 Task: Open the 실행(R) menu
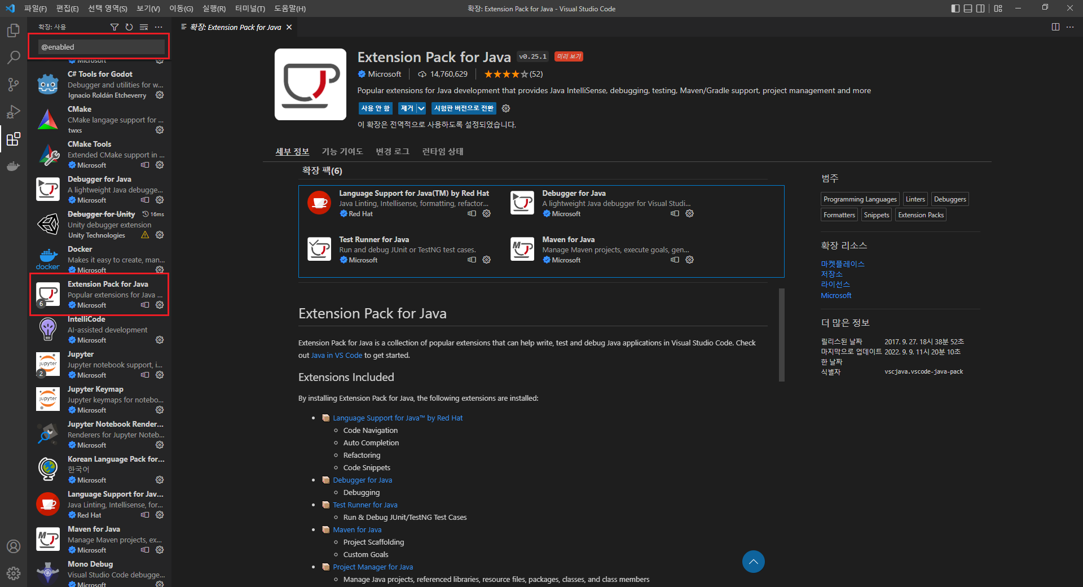coord(214,8)
